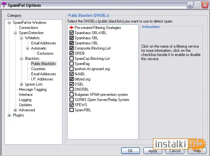Click the Ignore Lists tree label
The width and height of the screenshot is (210, 156).
[34, 84]
